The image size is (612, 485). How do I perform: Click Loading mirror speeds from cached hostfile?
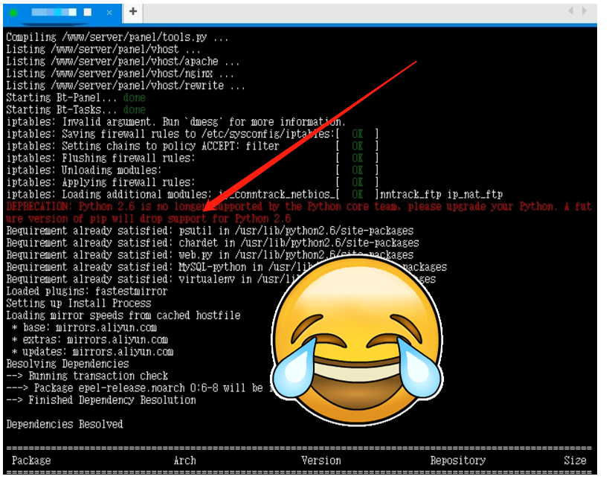pos(123,315)
